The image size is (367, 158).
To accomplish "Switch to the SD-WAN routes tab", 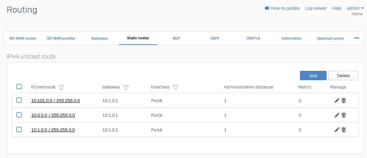I will click(23, 38).
